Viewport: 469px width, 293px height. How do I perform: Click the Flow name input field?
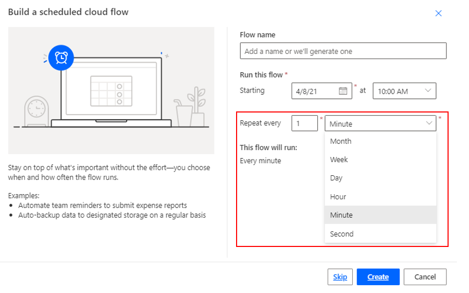[343, 51]
